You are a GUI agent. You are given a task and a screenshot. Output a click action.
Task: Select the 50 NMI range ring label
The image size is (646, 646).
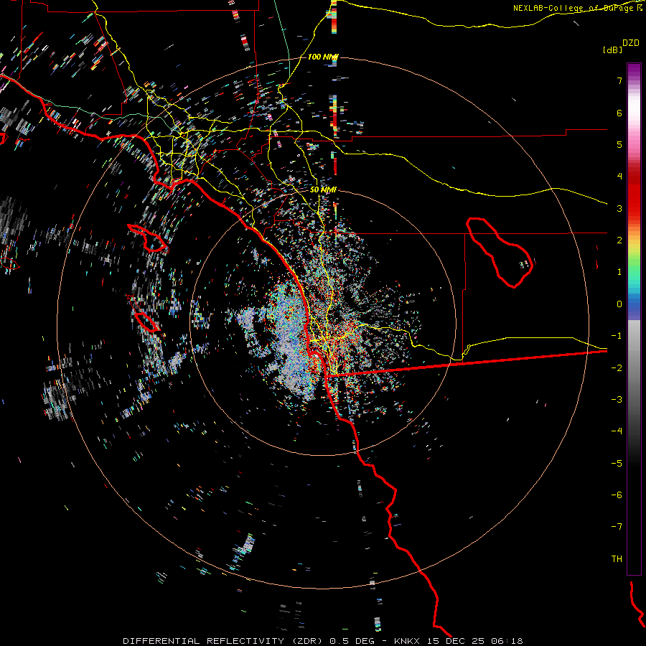323,189
